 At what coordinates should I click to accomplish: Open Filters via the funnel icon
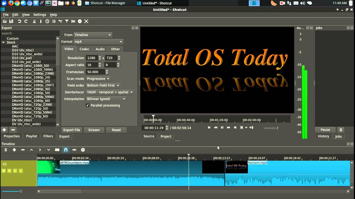[67, 21]
